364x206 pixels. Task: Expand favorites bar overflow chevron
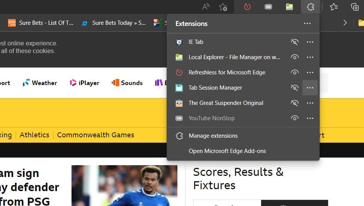pyautogui.click(x=345, y=23)
